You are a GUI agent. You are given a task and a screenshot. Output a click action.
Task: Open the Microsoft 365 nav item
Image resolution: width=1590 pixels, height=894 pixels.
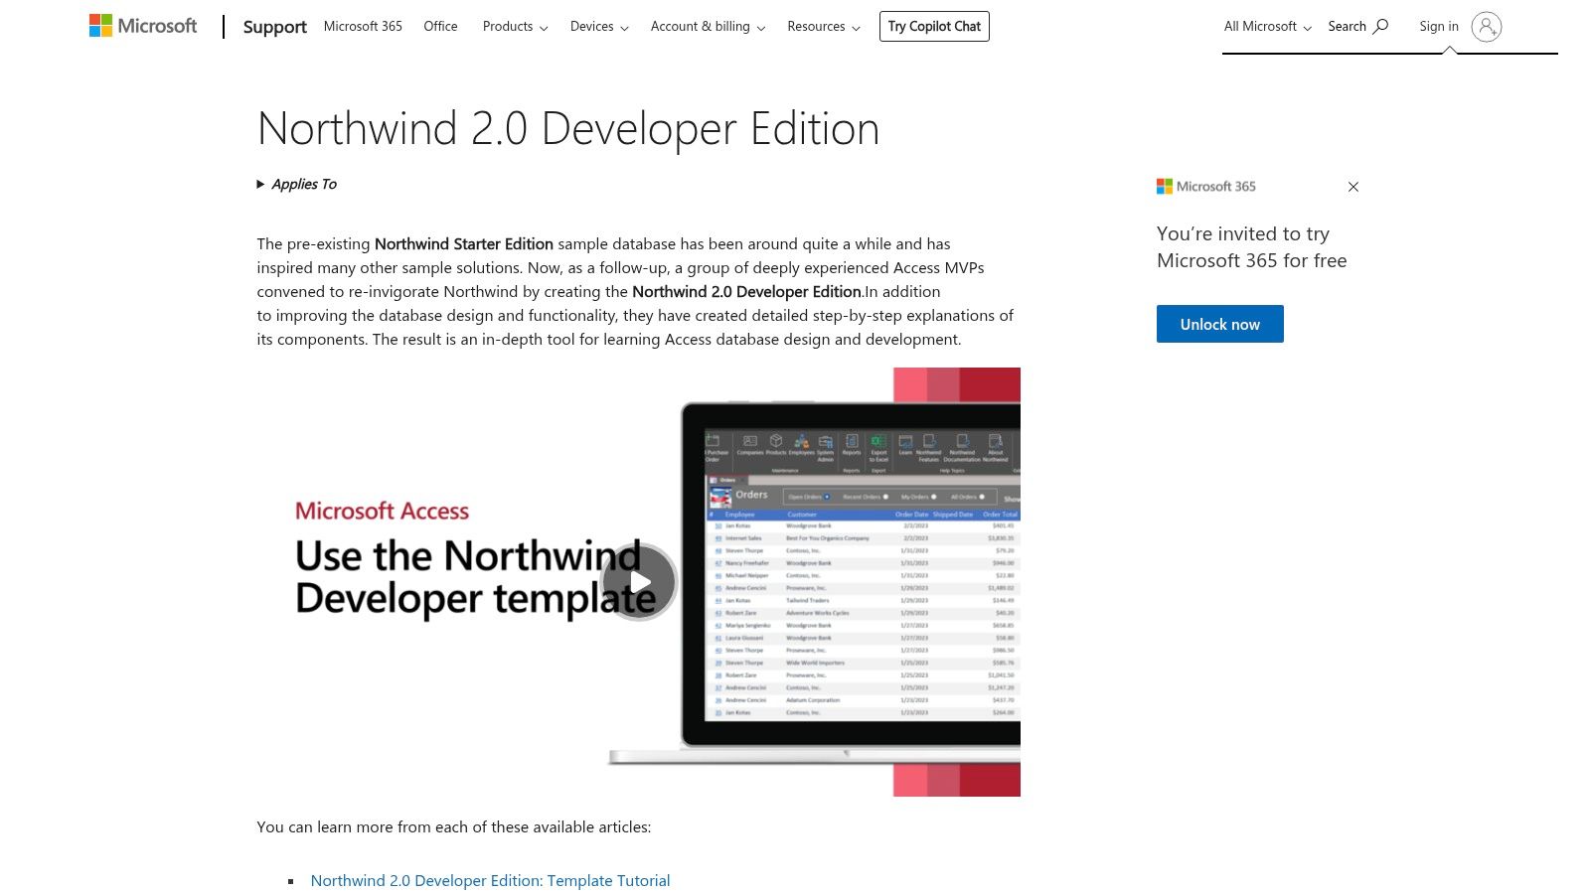point(362,27)
